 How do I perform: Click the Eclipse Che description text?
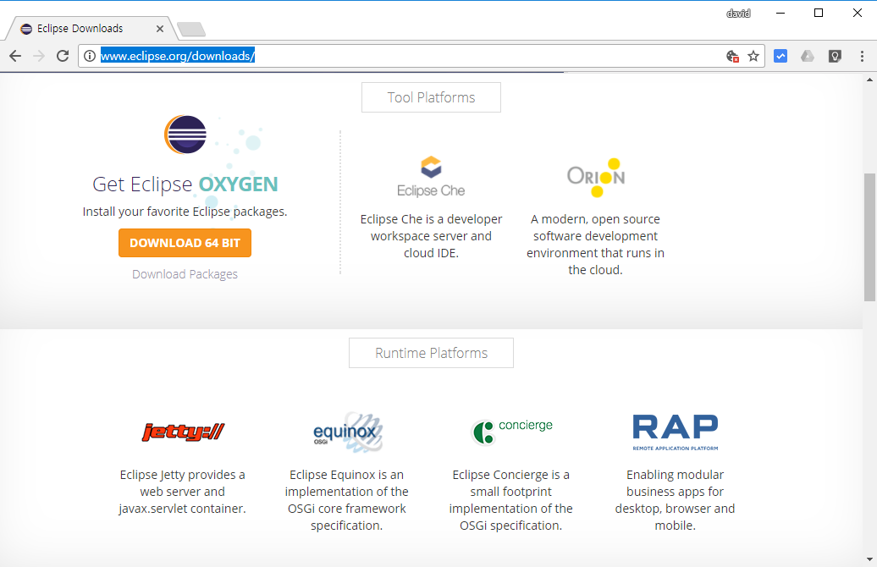[431, 236]
